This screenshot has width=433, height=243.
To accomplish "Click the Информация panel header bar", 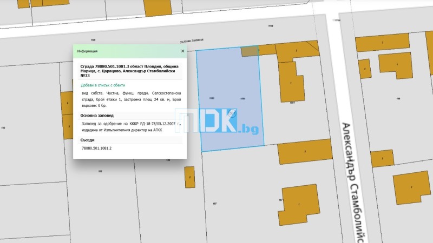I will click(124, 51).
